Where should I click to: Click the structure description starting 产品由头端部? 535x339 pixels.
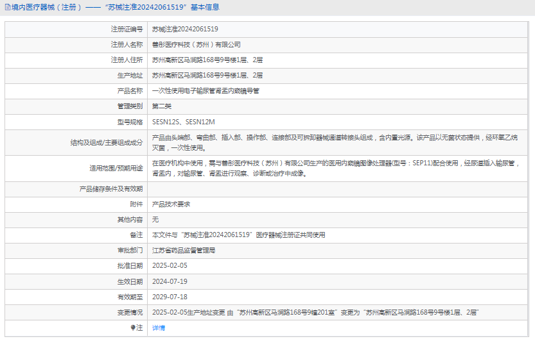coord(335,143)
